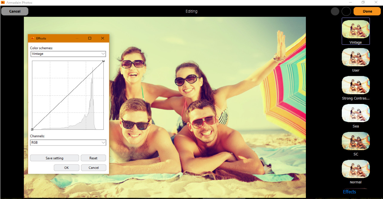383x199 pixels.
Task: Minimize the Effects dialog
Action: tap(77, 38)
